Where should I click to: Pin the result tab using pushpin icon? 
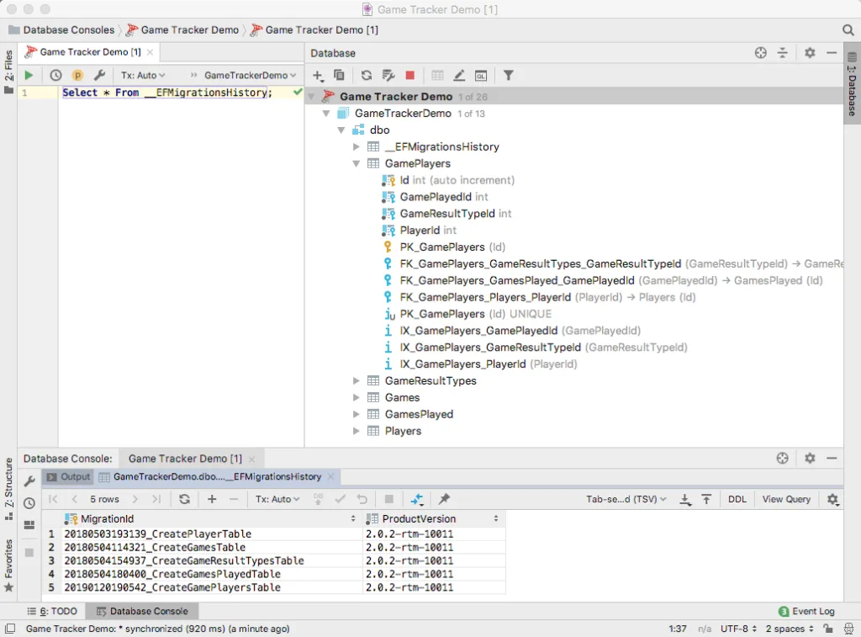[444, 499]
